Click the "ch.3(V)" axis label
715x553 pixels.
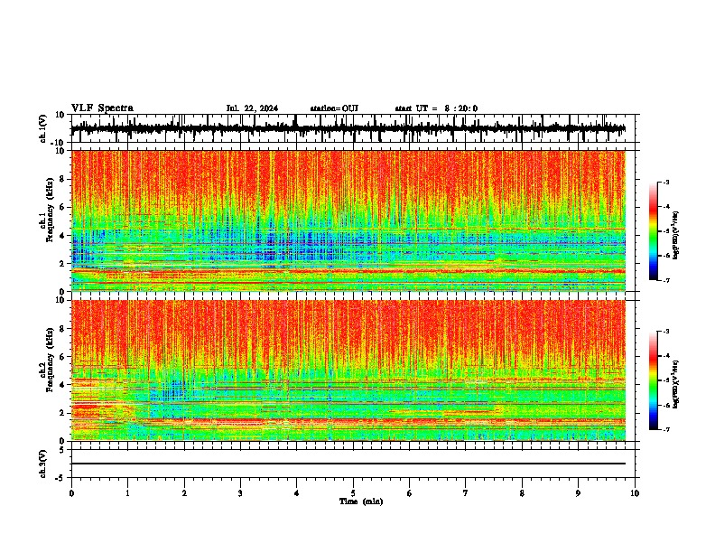pos(43,464)
